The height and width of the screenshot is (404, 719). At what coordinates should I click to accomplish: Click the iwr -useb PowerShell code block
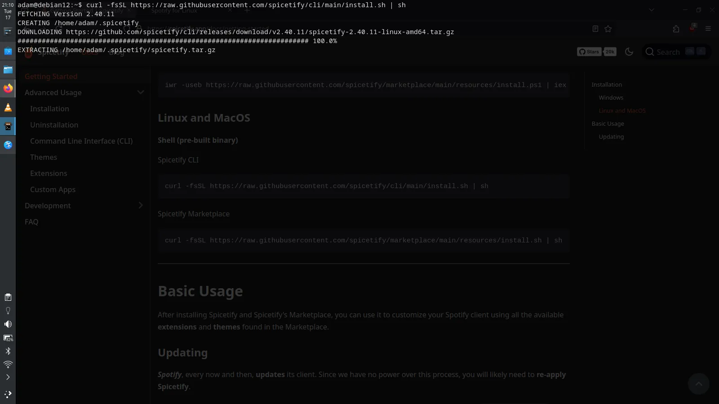click(x=364, y=85)
